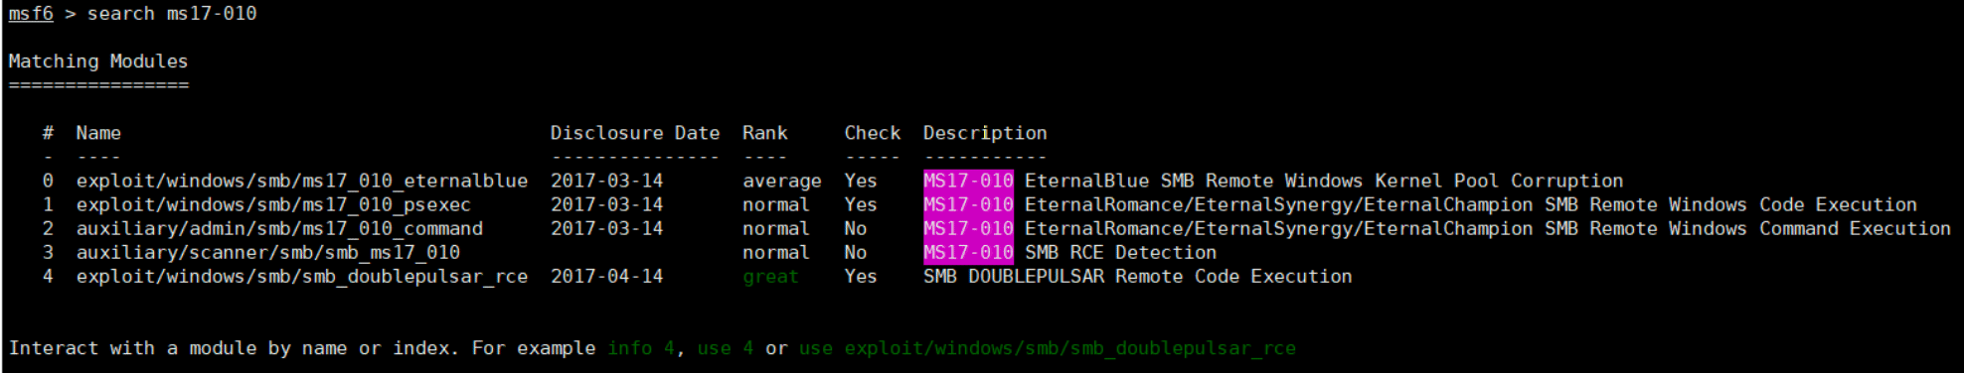Select exploit/windows/smb/smb_doublepulsar_rce module name
The image size is (1964, 373).
tap(302, 276)
